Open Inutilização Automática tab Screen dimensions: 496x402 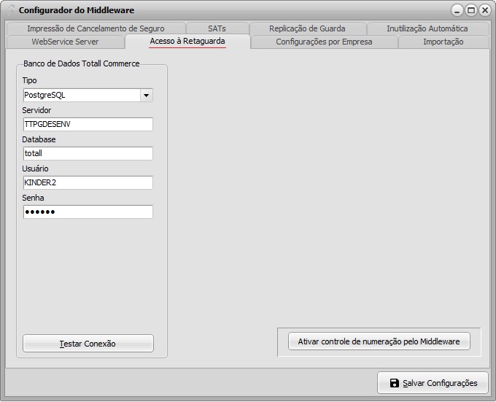[x=427, y=28]
